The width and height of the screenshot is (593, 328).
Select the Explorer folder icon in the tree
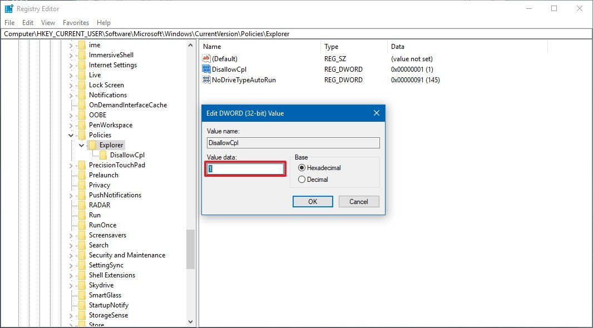point(94,145)
